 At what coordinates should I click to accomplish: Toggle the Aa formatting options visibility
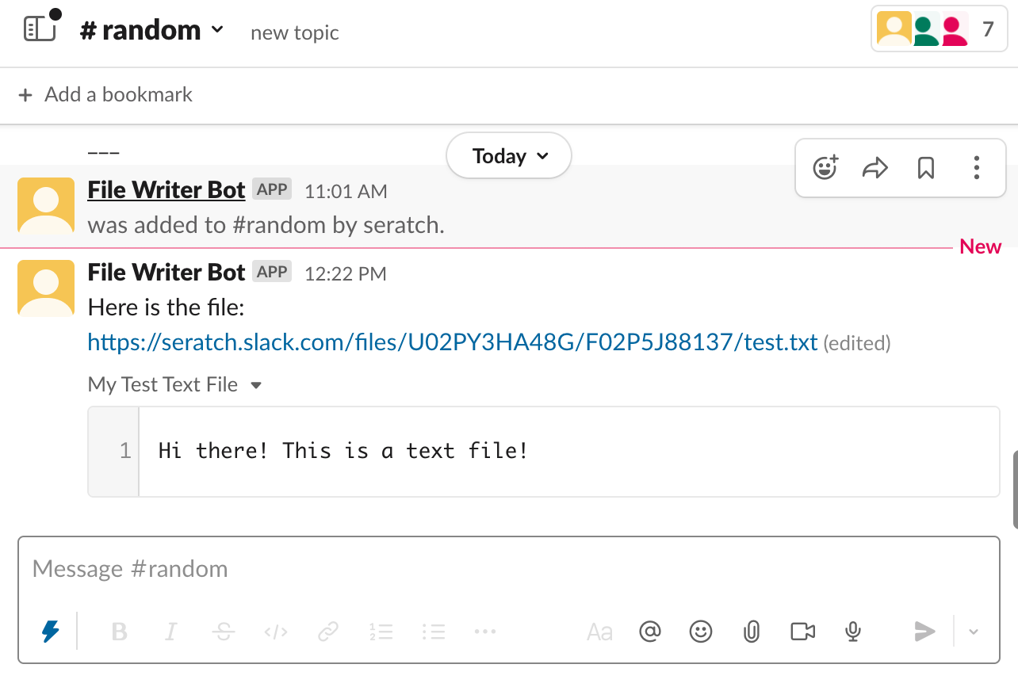point(600,632)
